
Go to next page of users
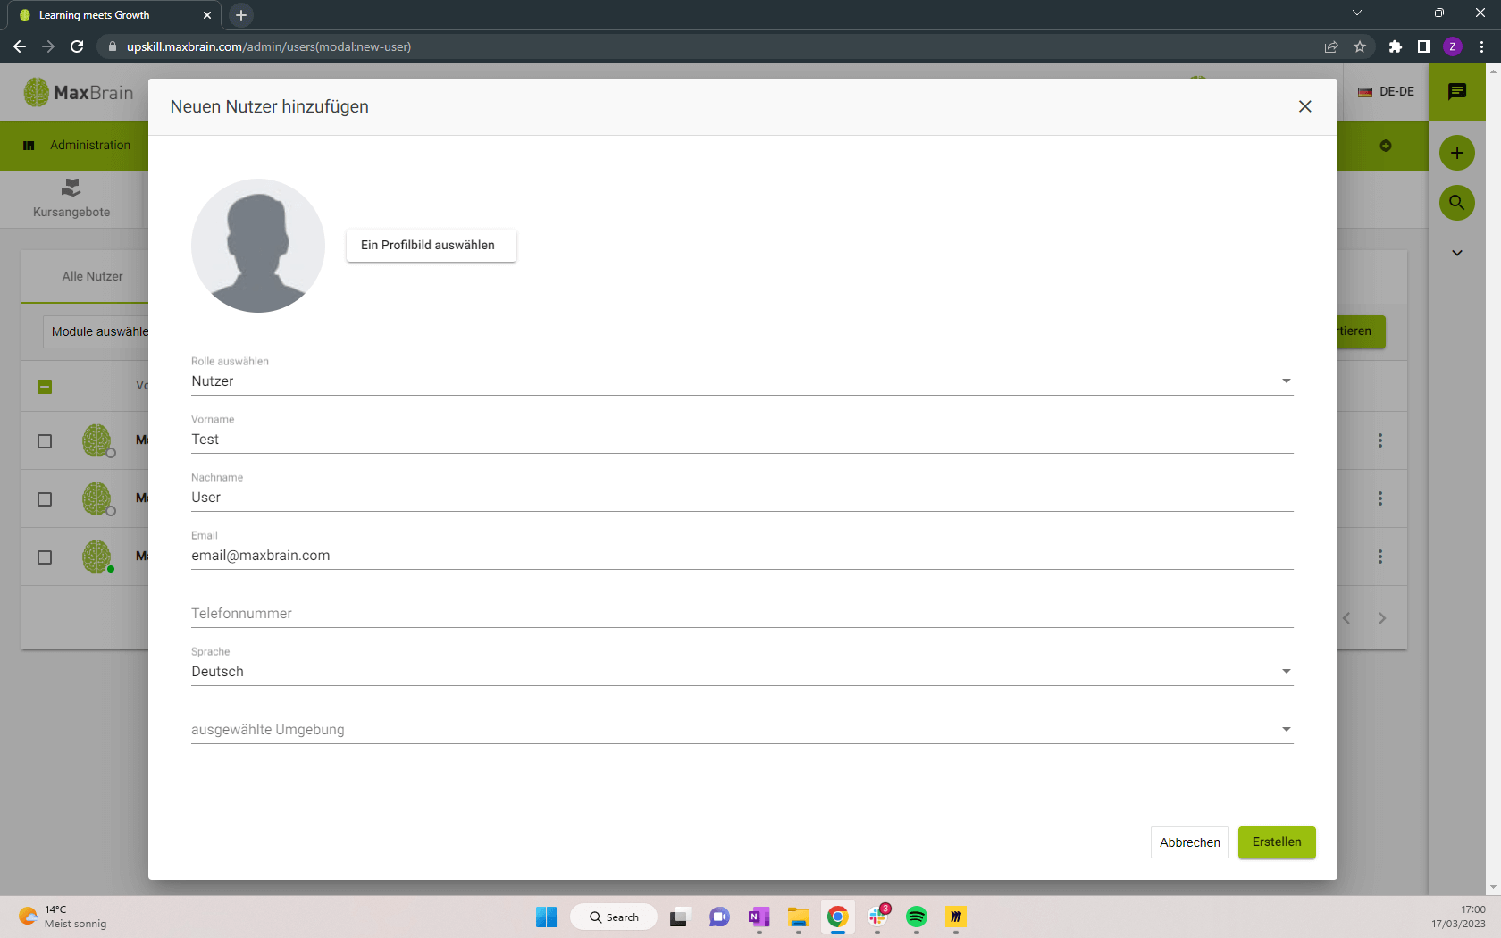[x=1382, y=618]
